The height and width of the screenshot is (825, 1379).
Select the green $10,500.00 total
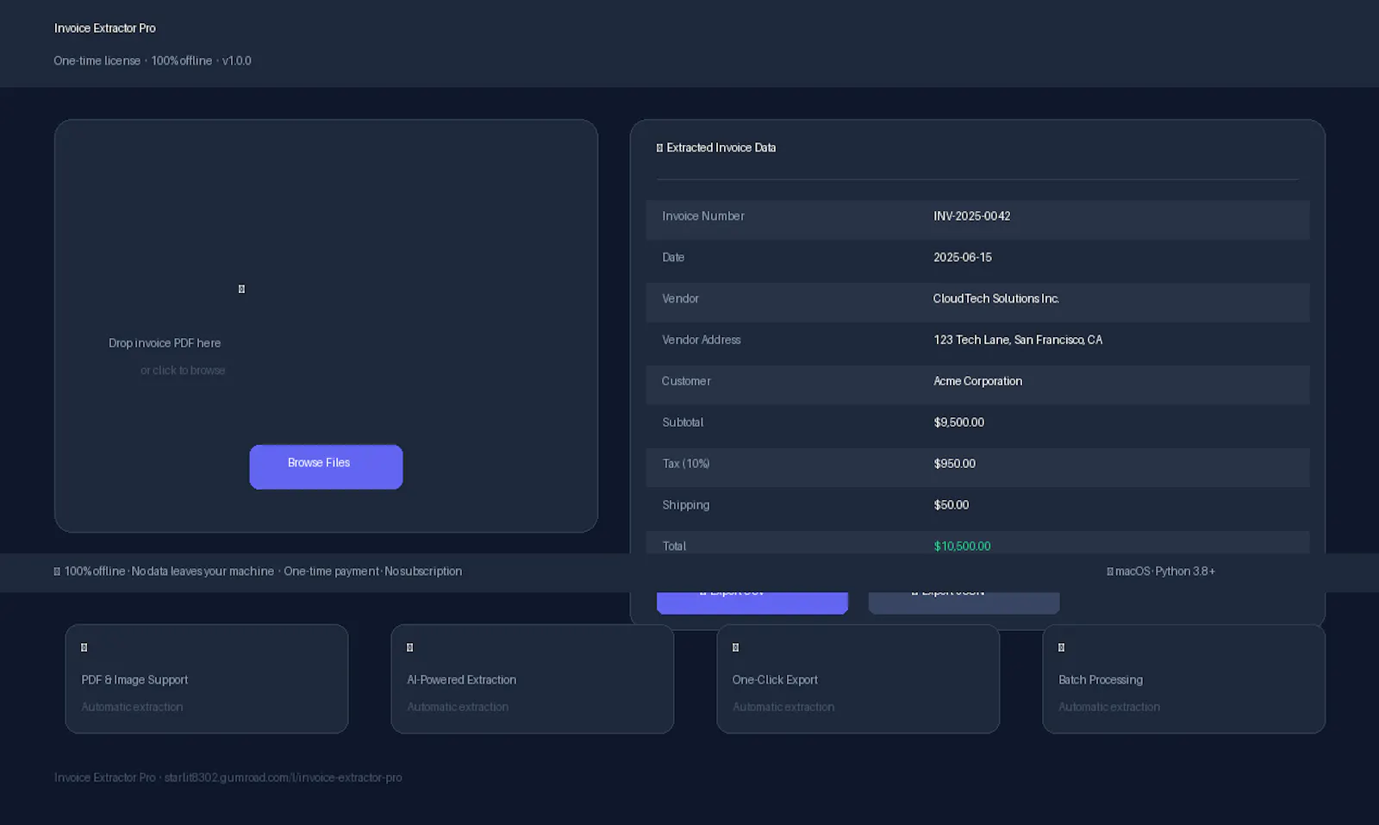[x=963, y=547]
